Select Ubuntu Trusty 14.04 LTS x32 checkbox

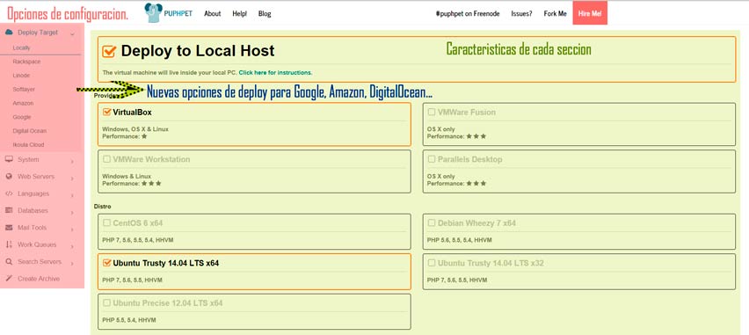432,263
